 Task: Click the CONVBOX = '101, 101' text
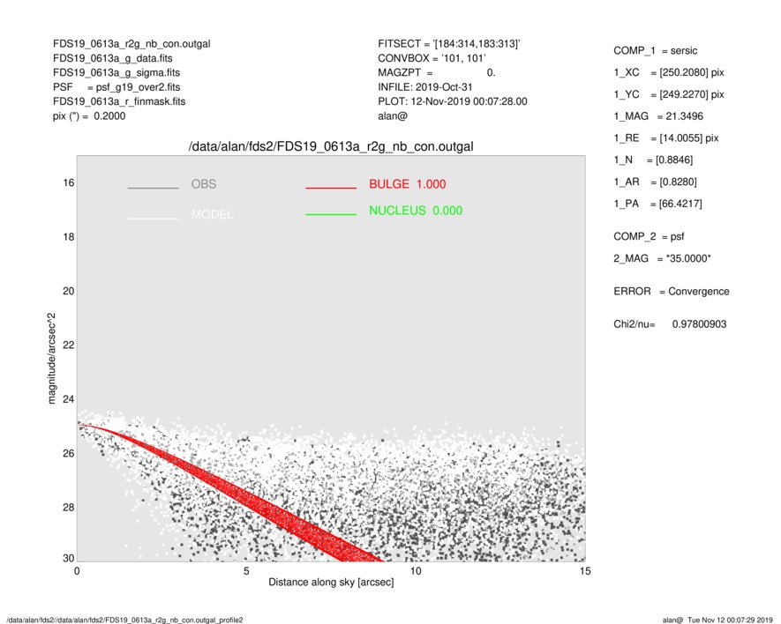point(432,58)
